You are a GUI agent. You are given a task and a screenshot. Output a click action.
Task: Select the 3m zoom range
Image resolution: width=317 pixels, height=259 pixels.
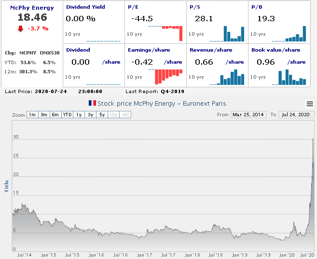pyautogui.click(x=44, y=115)
